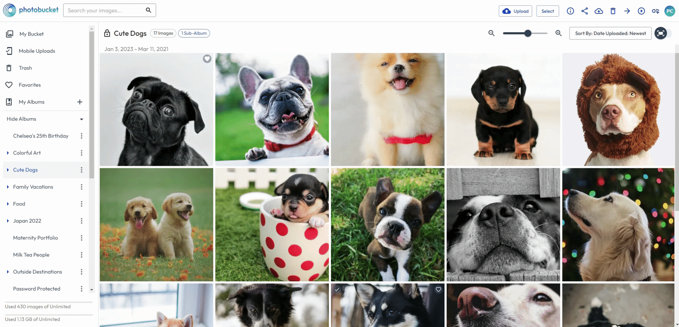The image size is (679, 327).
Task: Click the 17 Images pill
Action: point(163,33)
